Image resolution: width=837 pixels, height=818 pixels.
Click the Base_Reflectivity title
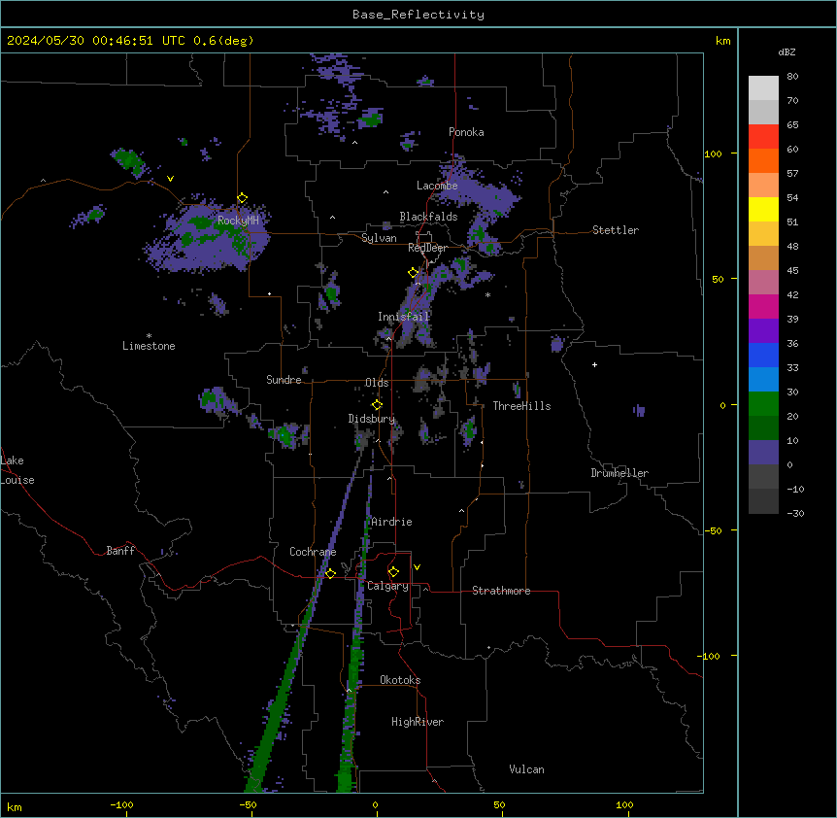[418, 15]
